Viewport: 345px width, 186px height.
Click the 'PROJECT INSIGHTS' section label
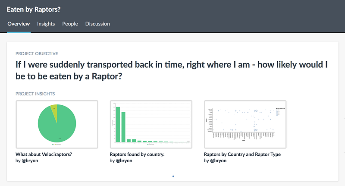(x=35, y=94)
